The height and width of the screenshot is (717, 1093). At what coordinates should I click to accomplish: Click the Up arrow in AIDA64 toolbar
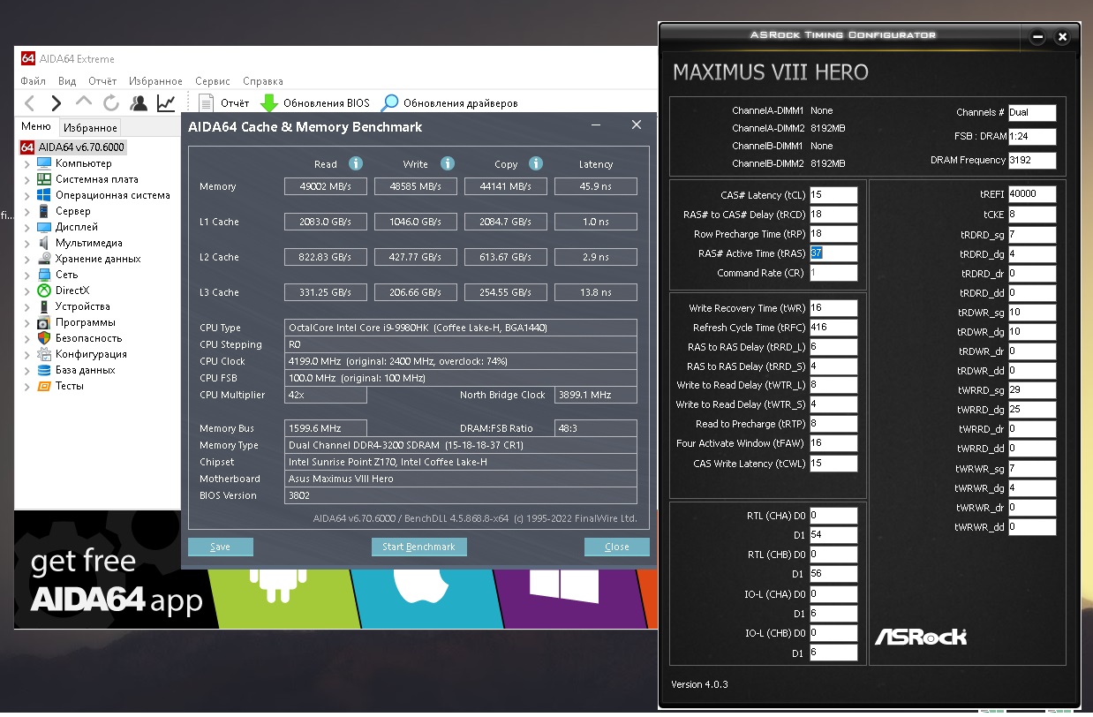(x=84, y=103)
